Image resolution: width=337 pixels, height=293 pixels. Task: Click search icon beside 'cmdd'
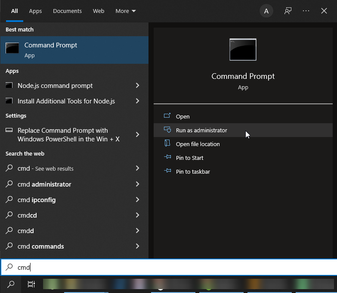pos(9,231)
